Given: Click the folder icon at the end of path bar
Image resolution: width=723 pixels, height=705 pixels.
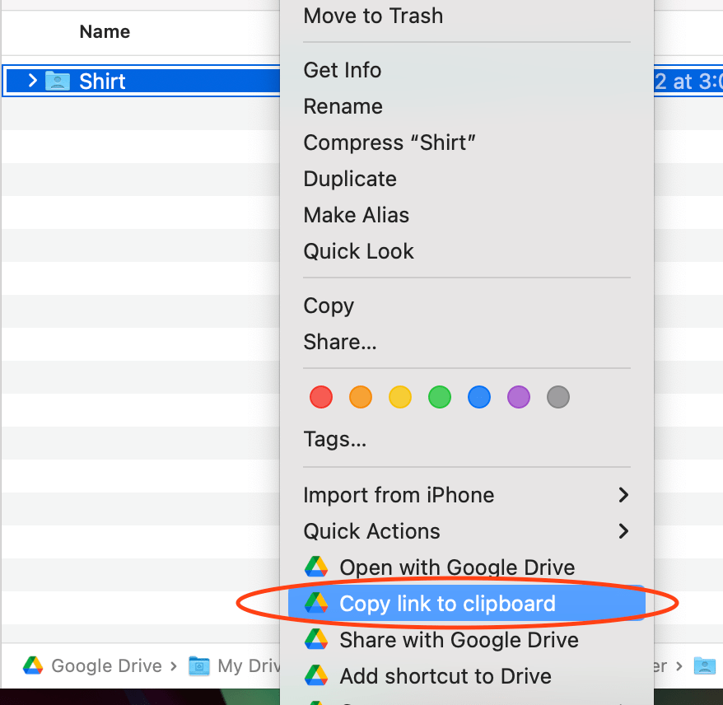Looking at the screenshot, I should [x=705, y=665].
